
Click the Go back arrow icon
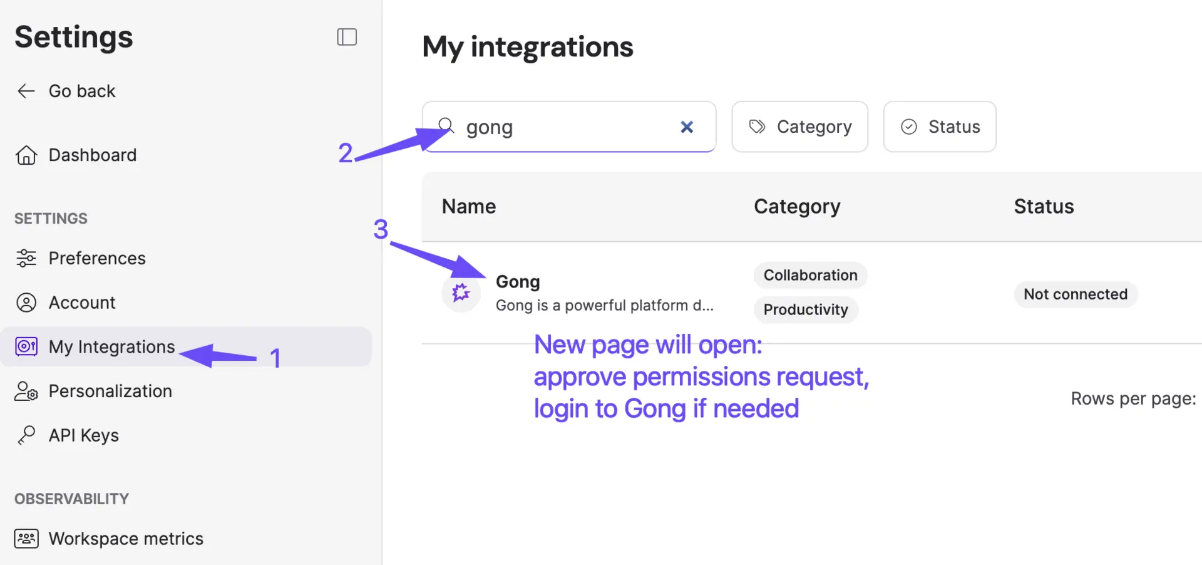26,91
